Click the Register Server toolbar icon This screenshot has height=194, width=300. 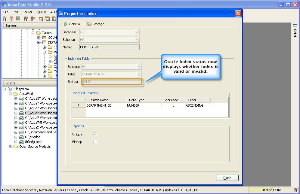(5, 19)
